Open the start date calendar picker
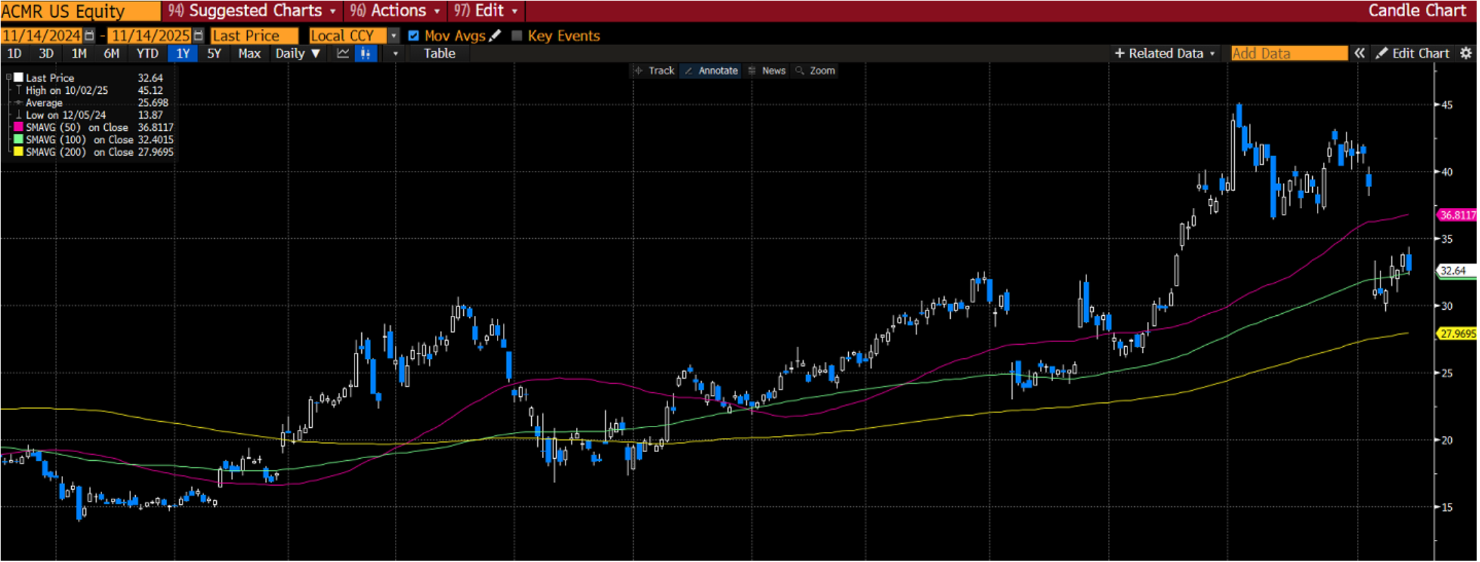This screenshot has height=562, width=1480. click(x=89, y=36)
